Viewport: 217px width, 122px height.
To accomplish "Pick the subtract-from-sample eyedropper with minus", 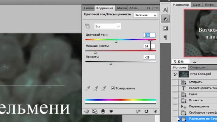I will coord(104,88).
